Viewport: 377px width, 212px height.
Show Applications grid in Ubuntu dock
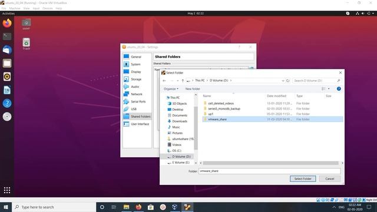point(7,190)
